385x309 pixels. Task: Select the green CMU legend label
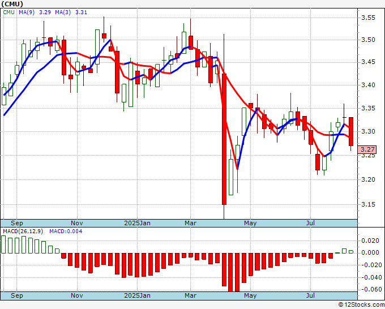click(x=9, y=12)
